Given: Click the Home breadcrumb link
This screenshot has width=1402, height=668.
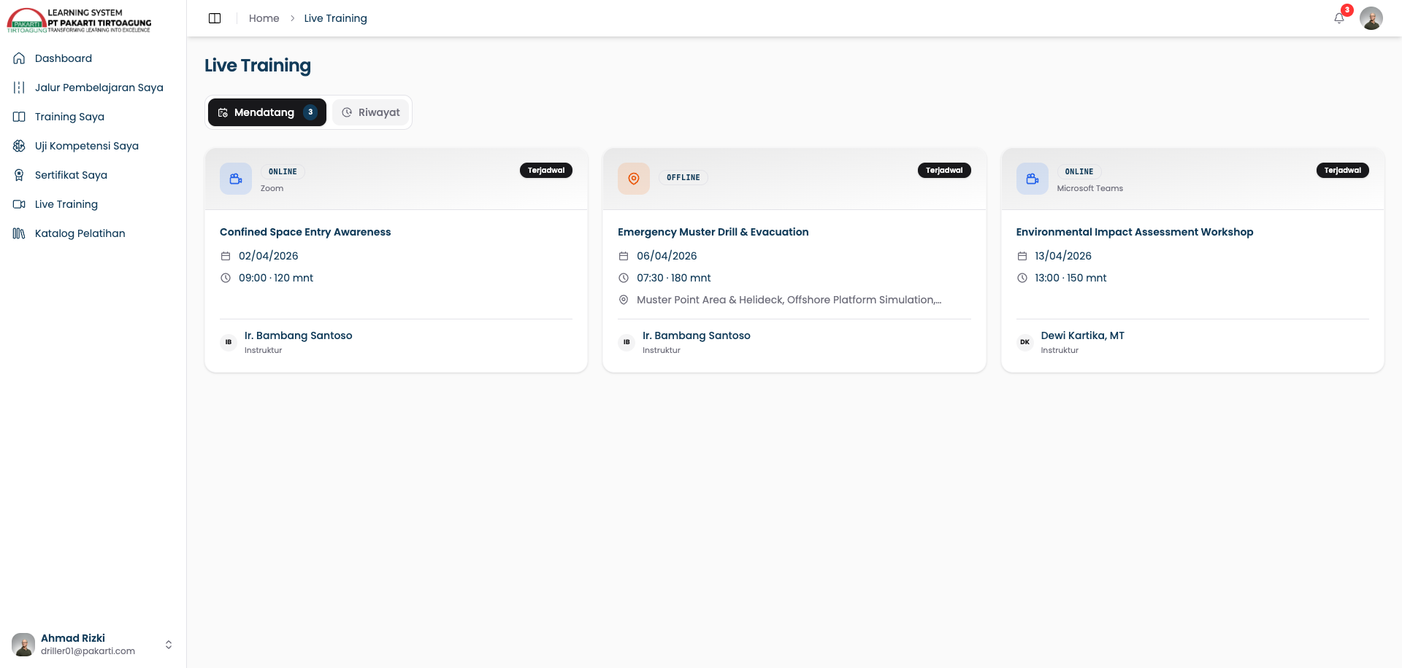Looking at the screenshot, I should click(264, 18).
